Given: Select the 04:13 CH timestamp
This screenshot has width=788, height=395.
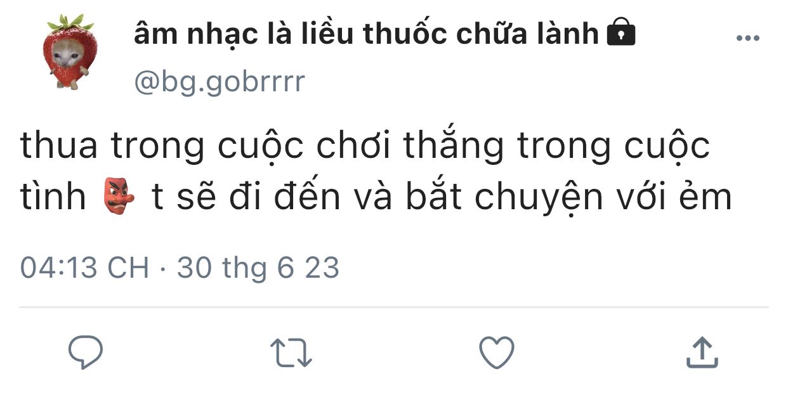Looking at the screenshot, I should [x=84, y=268].
